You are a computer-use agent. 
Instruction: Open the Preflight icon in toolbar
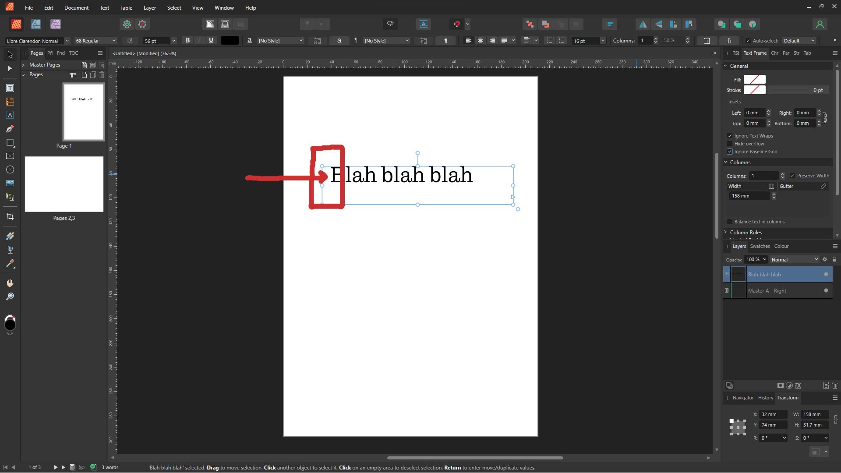(x=390, y=24)
